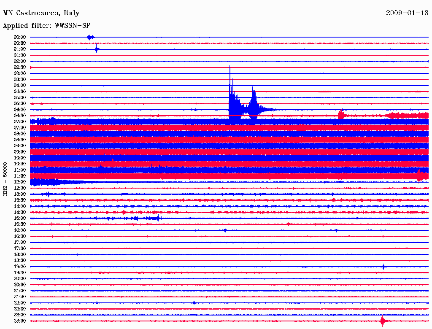Click the 19:30 time label
This screenshot has height=329, width=432.
tap(20, 272)
